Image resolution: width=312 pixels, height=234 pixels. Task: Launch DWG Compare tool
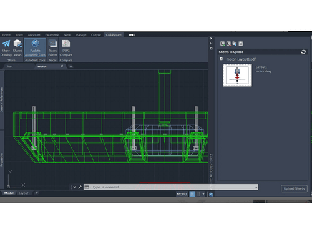[66, 48]
